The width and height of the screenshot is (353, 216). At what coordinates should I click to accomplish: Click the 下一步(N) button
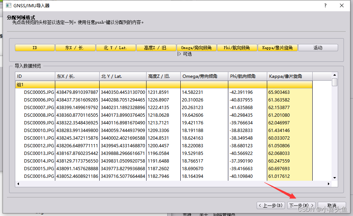301,205
